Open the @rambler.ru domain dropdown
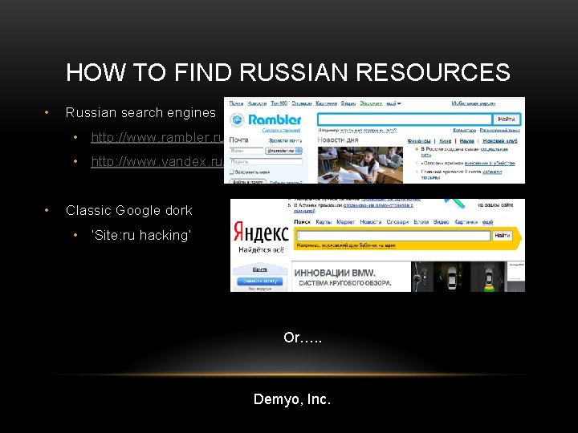The height and width of the screenshot is (433, 578). 284,151
